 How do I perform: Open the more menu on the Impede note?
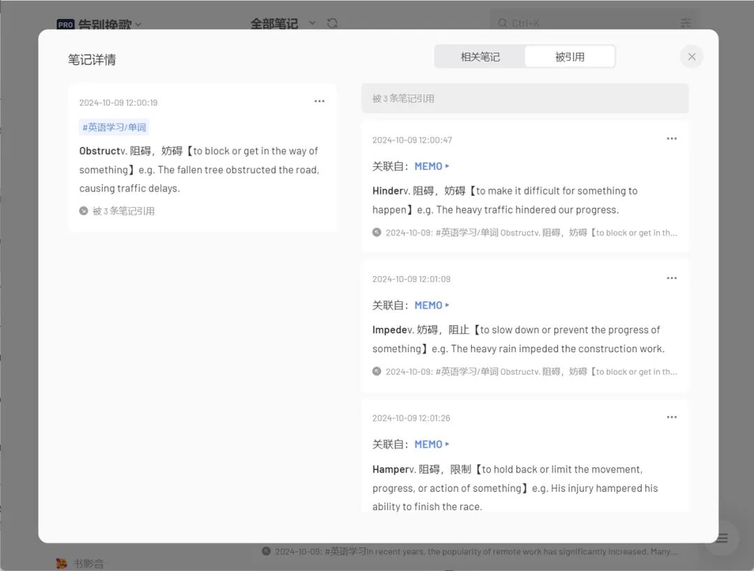[x=672, y=277]
